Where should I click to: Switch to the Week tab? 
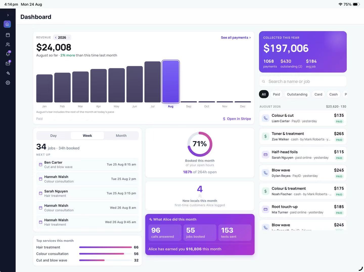pos(87,136)
